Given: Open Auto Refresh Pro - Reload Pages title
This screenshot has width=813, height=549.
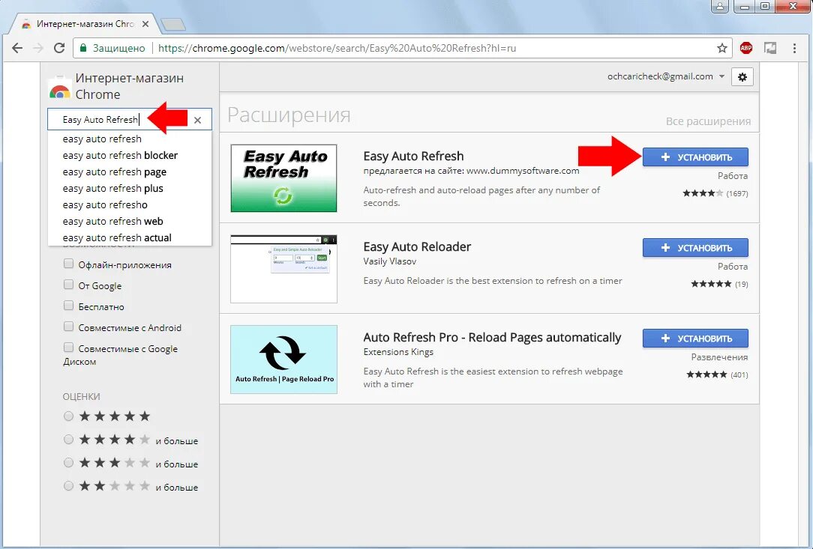Looking at the screenshot, I should (x=493, y=338).
